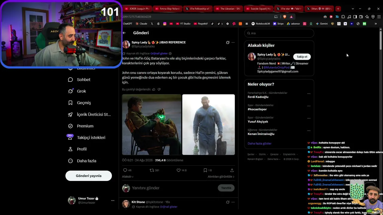The height and width of the screenshot is (215, 383).
Task: Rate the translation with thumbs down
Action: point(159,89)
